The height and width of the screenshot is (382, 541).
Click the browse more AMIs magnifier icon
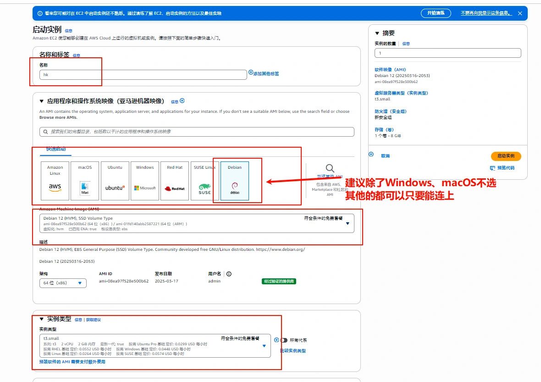330,168
